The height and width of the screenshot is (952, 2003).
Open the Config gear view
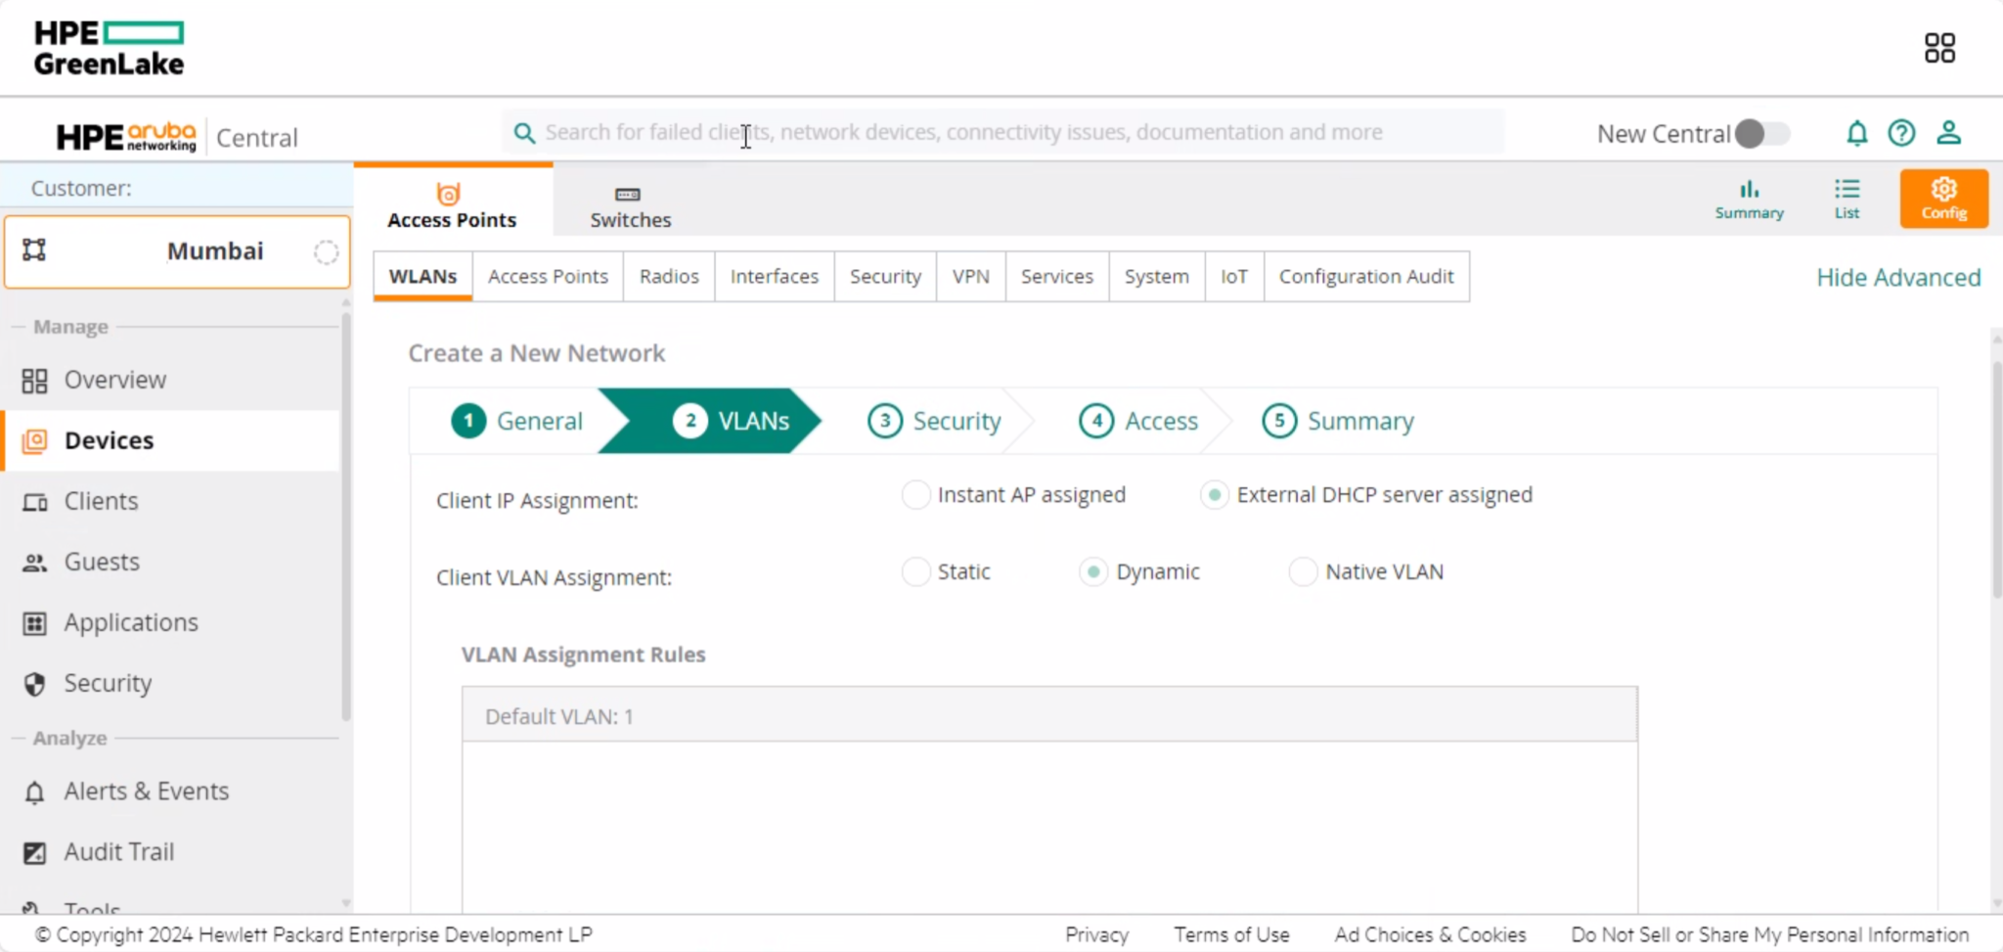click(x=1942, y=198)
